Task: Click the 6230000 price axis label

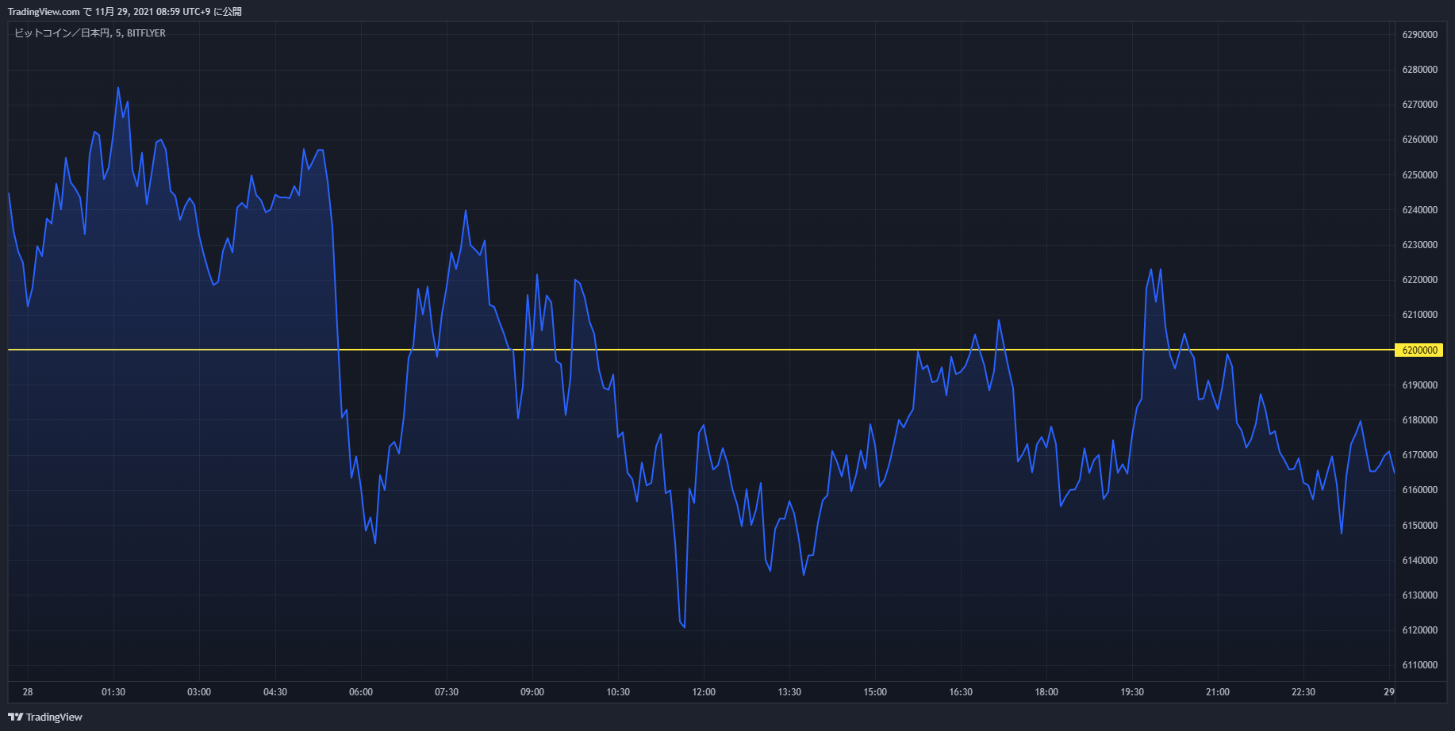Action: (1419, 245)
